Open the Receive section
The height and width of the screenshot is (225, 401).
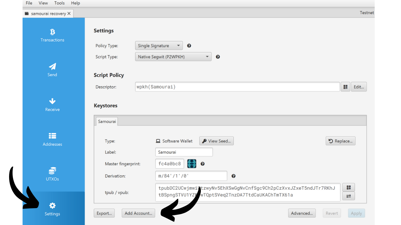click(x=52, y=105)
